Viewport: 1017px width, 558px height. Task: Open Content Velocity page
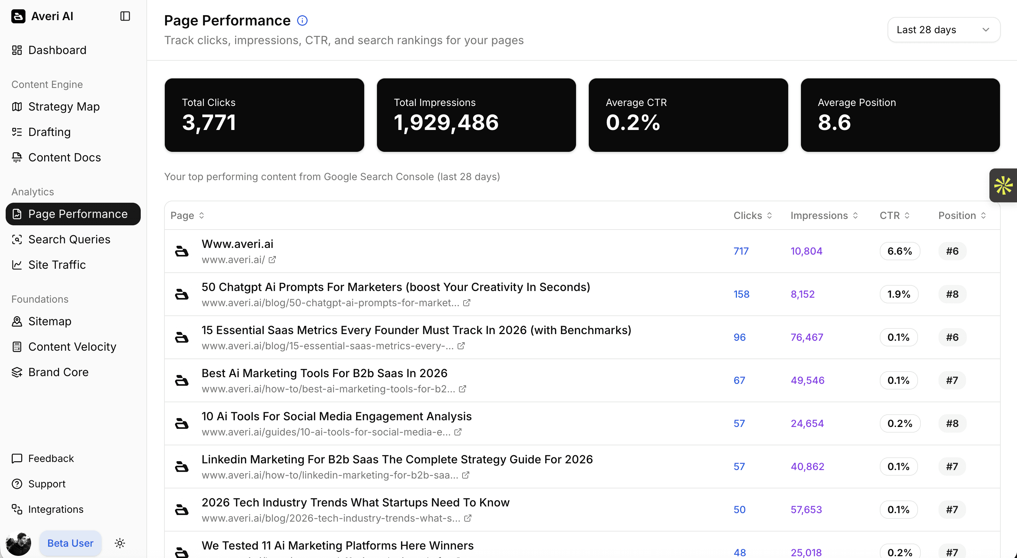click(72, 346)
